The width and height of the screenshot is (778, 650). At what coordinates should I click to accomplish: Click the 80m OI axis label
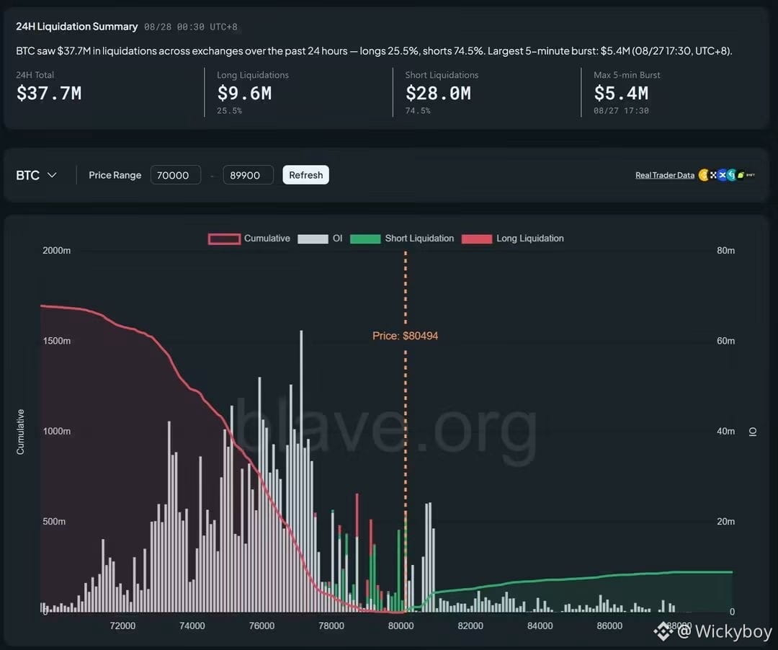click(725, 251)
